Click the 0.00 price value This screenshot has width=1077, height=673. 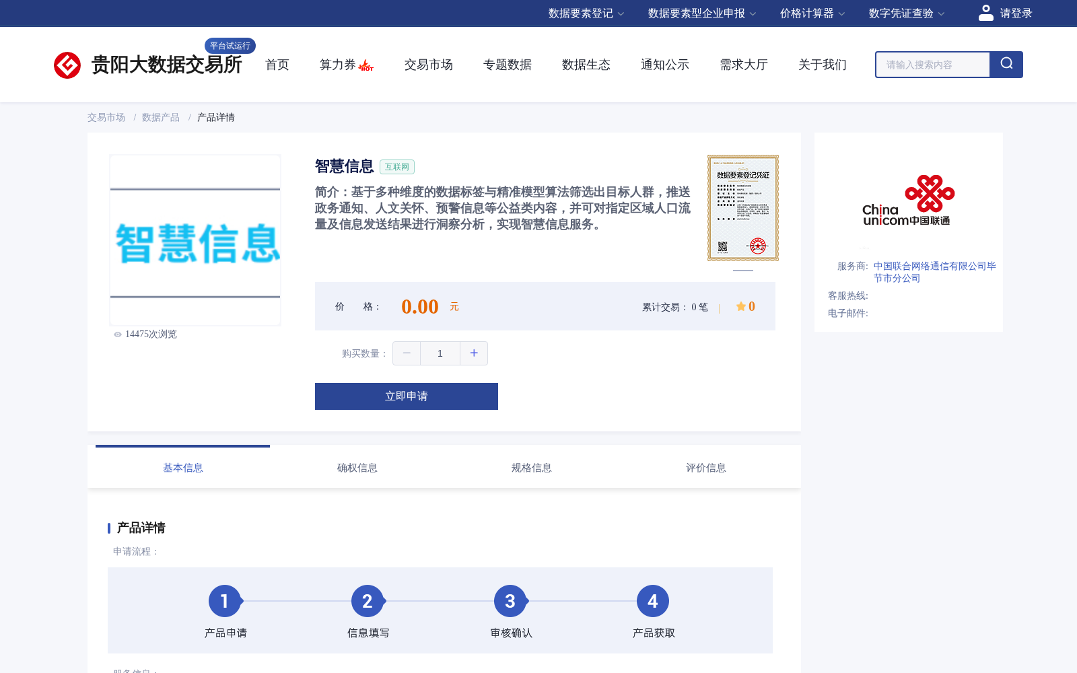[x=420, y=307]
